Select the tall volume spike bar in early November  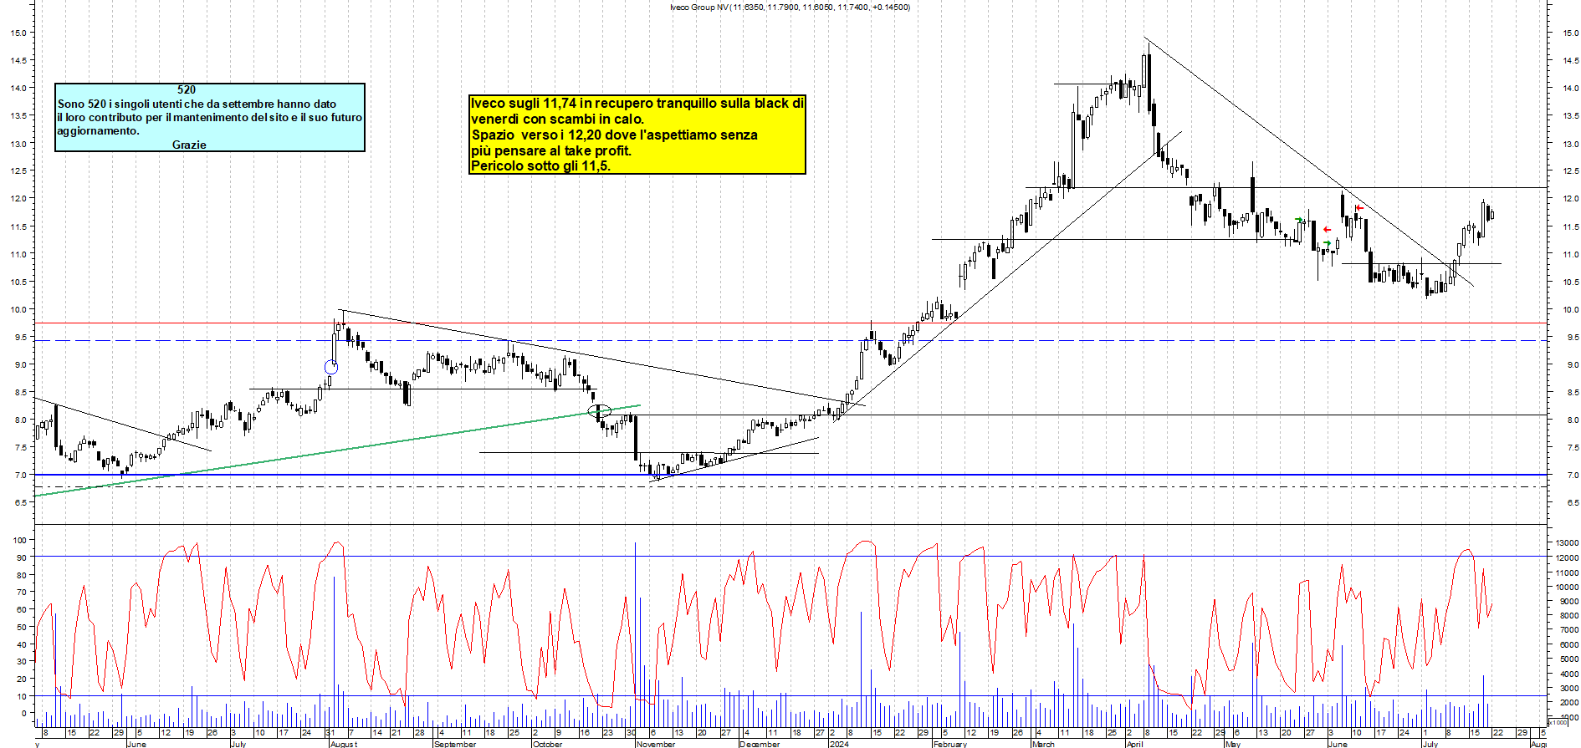pos(635,634)
